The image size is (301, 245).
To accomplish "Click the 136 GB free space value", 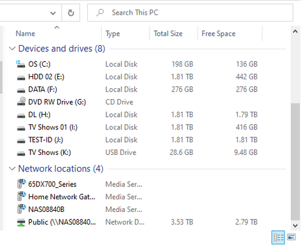I will click(247, 64).
